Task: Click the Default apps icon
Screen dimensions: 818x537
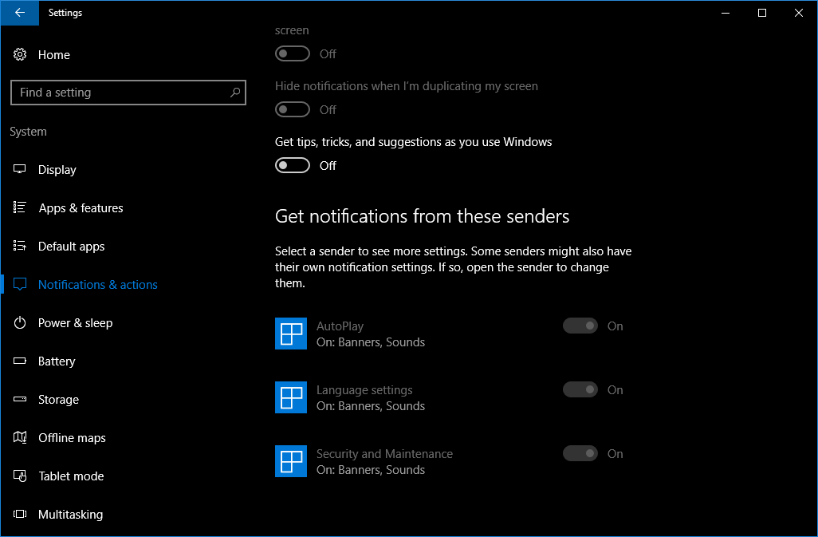Action: (x=20, y=246)
